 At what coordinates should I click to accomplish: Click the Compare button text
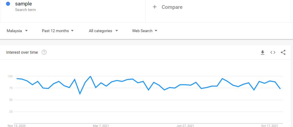tap(172, 7)
